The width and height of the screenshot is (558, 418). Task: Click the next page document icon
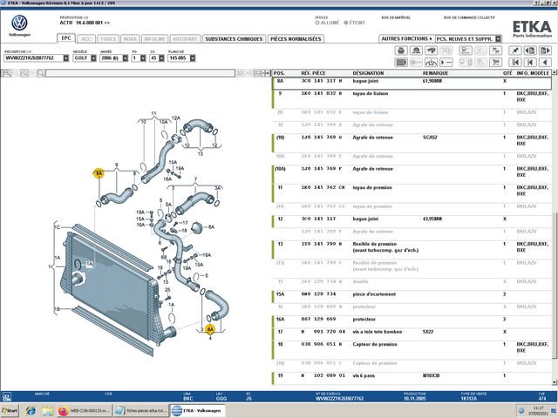(545, 51)
